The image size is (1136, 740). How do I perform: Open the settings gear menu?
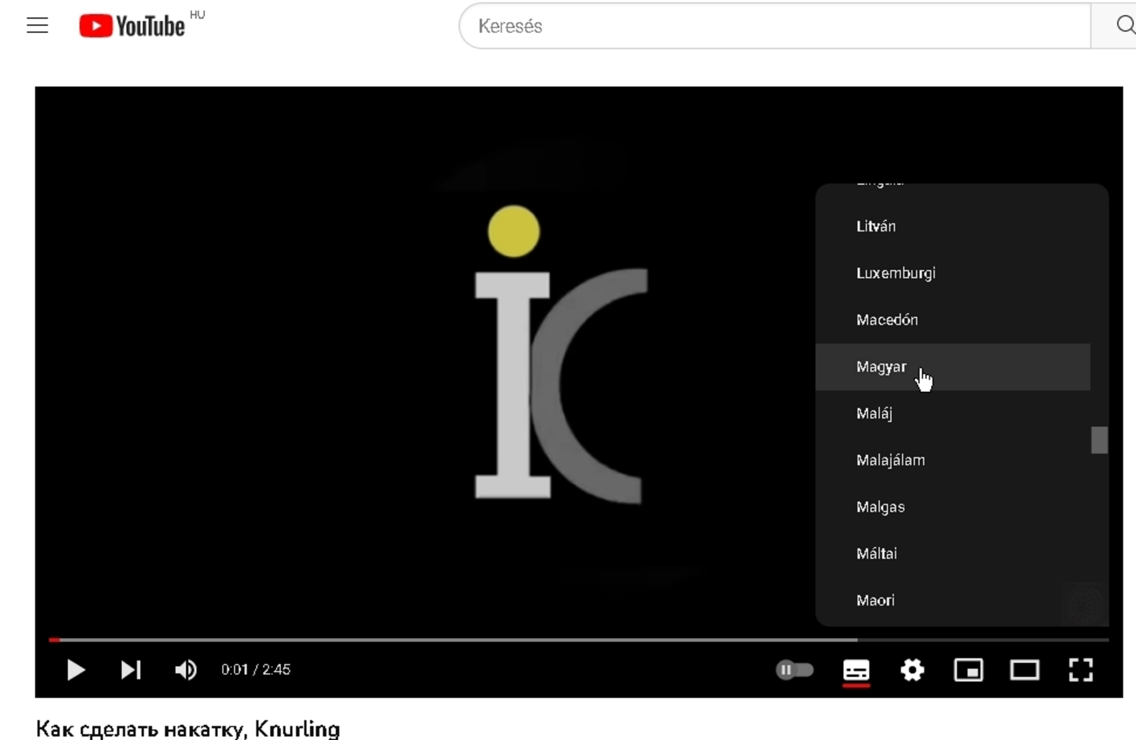pyautogui.click(x=912, y=669)
